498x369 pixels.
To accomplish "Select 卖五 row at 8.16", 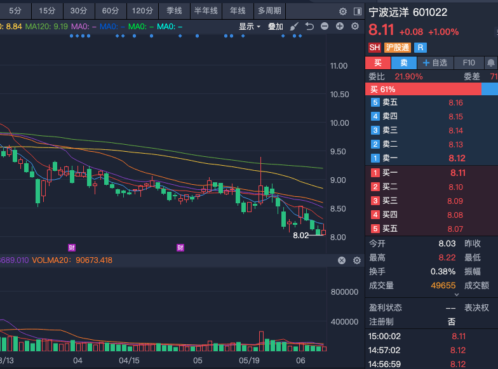I will pyautogui.click(x=432, y=103).
